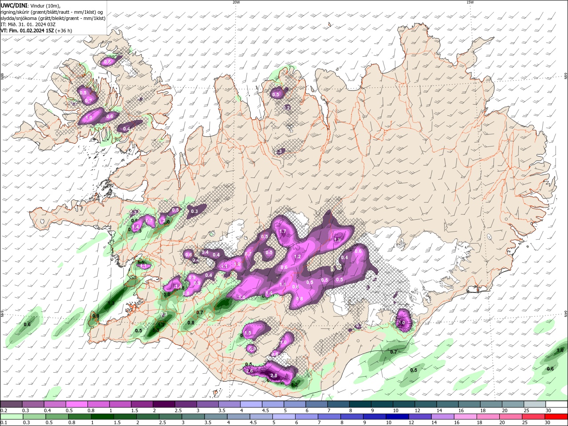
Task: Click the 0.7 rain value off southeast coast
Action: point(394,352)
